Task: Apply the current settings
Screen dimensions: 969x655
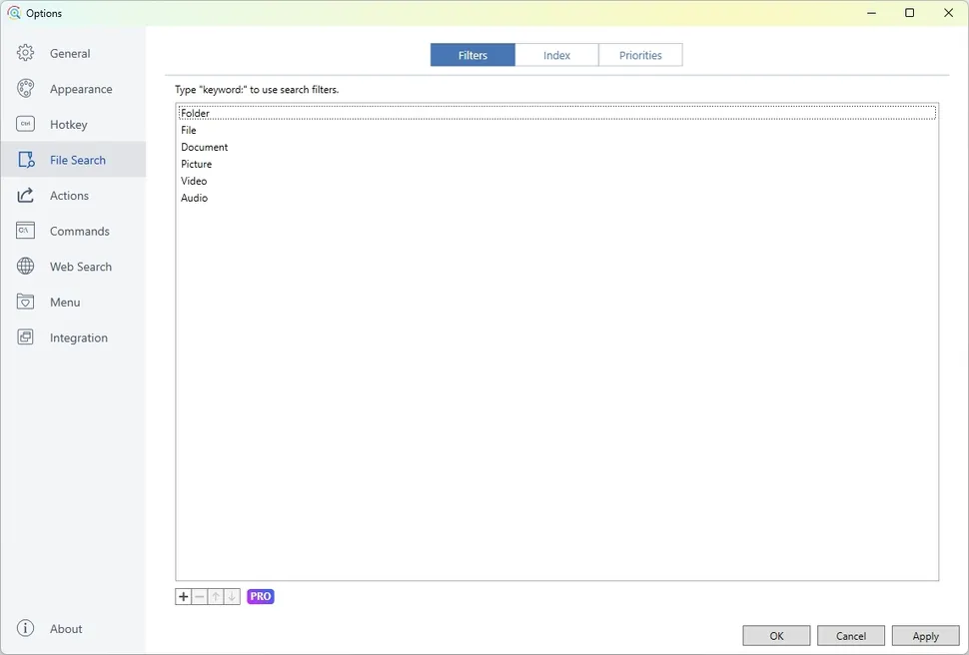Action: pos(925,635)
